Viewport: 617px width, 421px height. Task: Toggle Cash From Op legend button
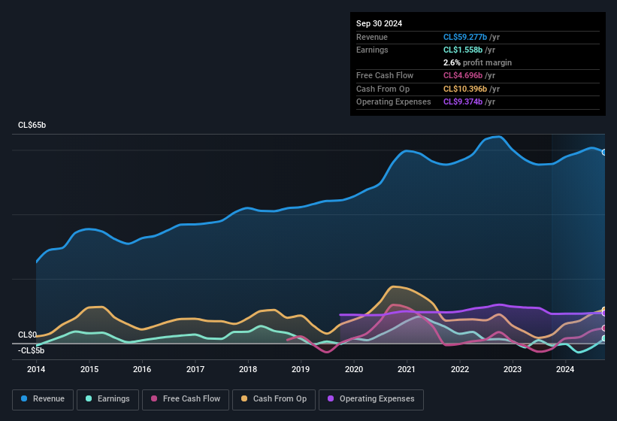(x=274, y=399)
